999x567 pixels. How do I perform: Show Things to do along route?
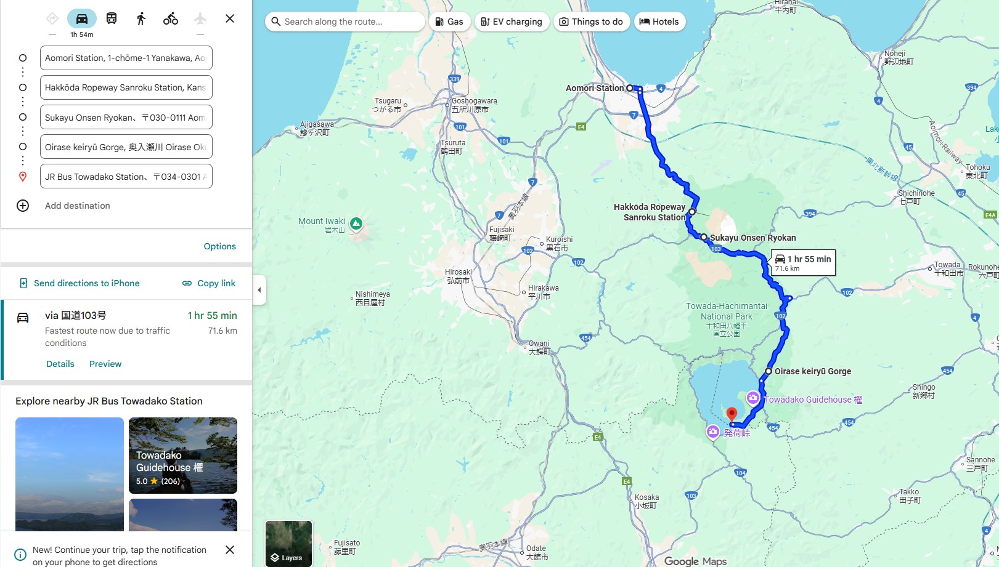[591, 22]
